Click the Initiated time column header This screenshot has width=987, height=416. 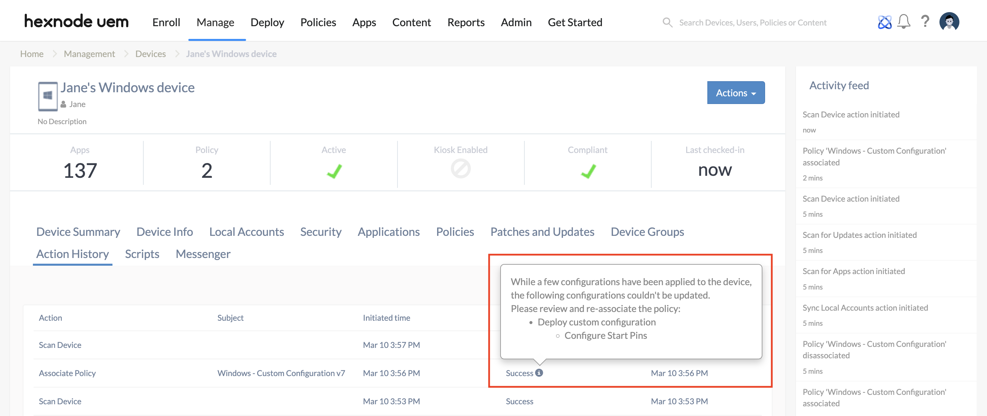(386, 318)
